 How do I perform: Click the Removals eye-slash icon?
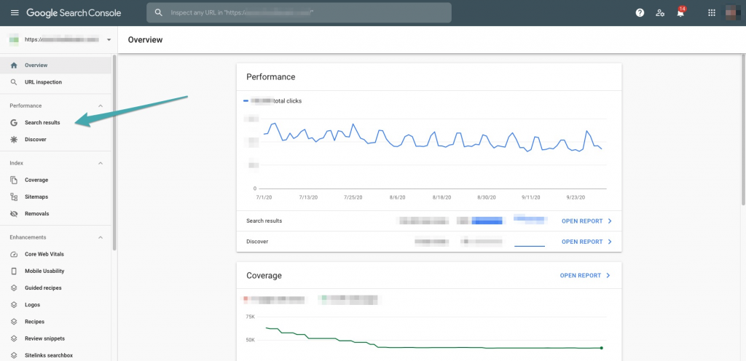click(x=14, y=214)
